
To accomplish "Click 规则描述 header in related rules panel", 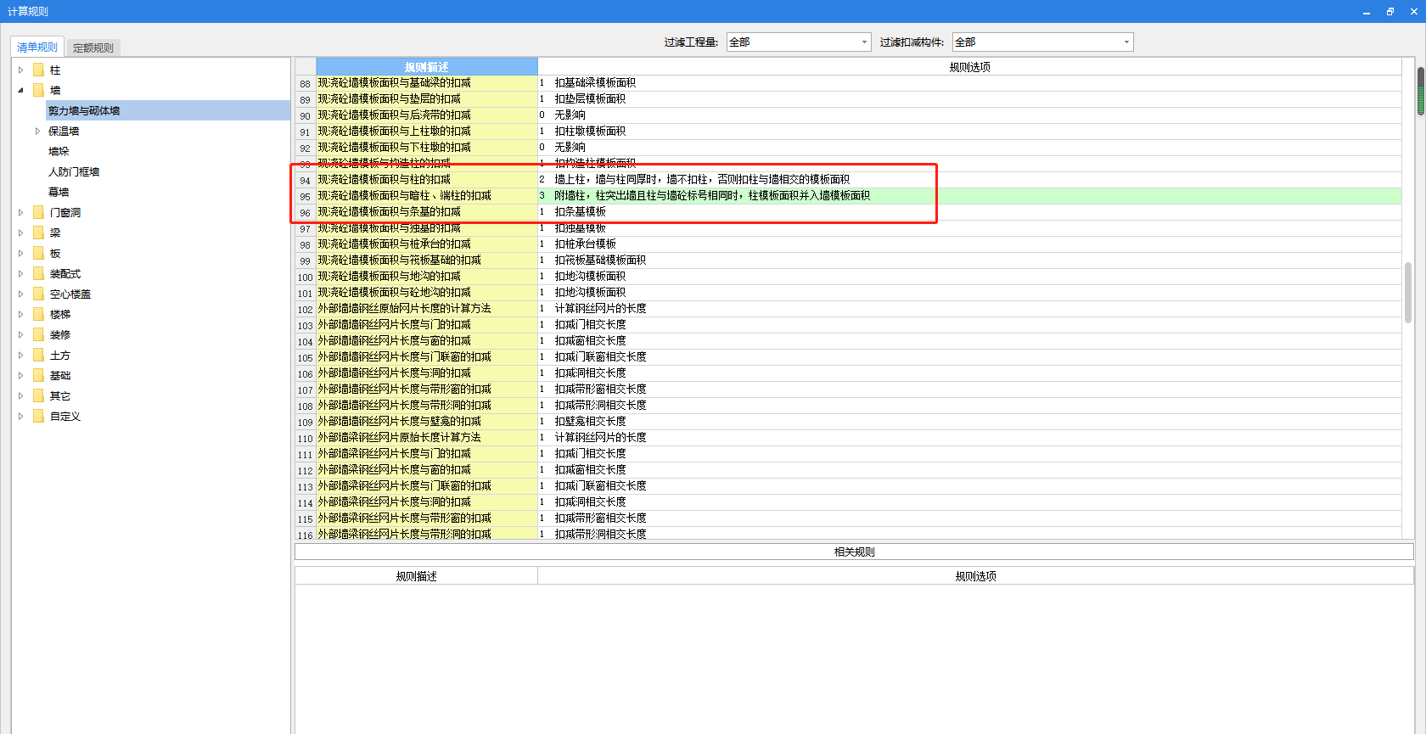I will [417, 576].
